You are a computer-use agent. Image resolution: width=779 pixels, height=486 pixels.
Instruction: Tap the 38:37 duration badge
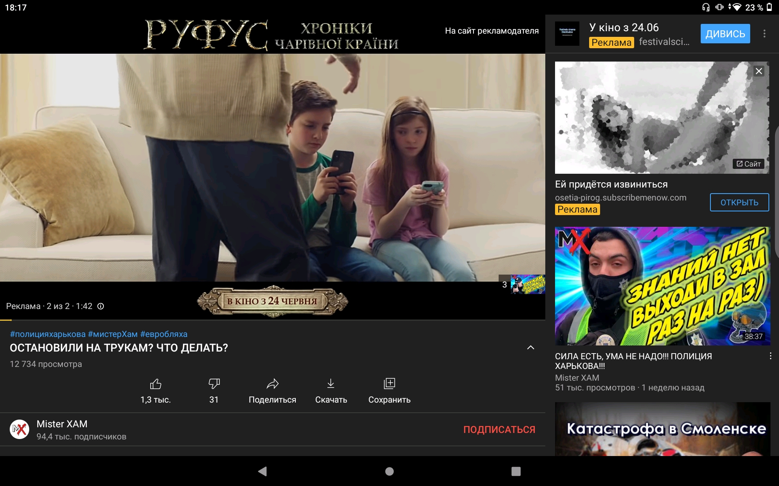[x=753, y=337]
